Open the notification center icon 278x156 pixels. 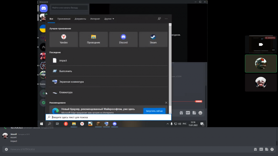(202, 124)
